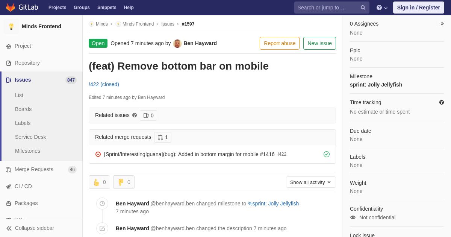
Task: Click the Open status badge
Action: 98,43
